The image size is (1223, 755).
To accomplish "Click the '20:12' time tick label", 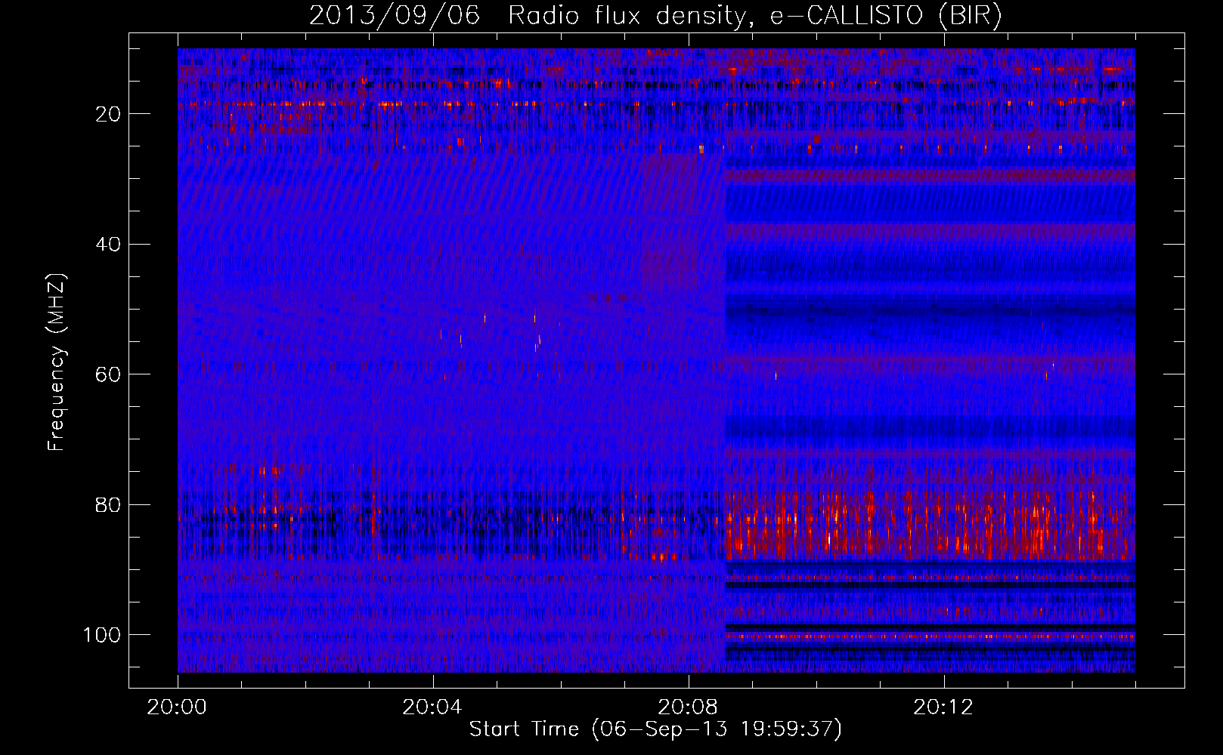I will [x=943, y=707].
